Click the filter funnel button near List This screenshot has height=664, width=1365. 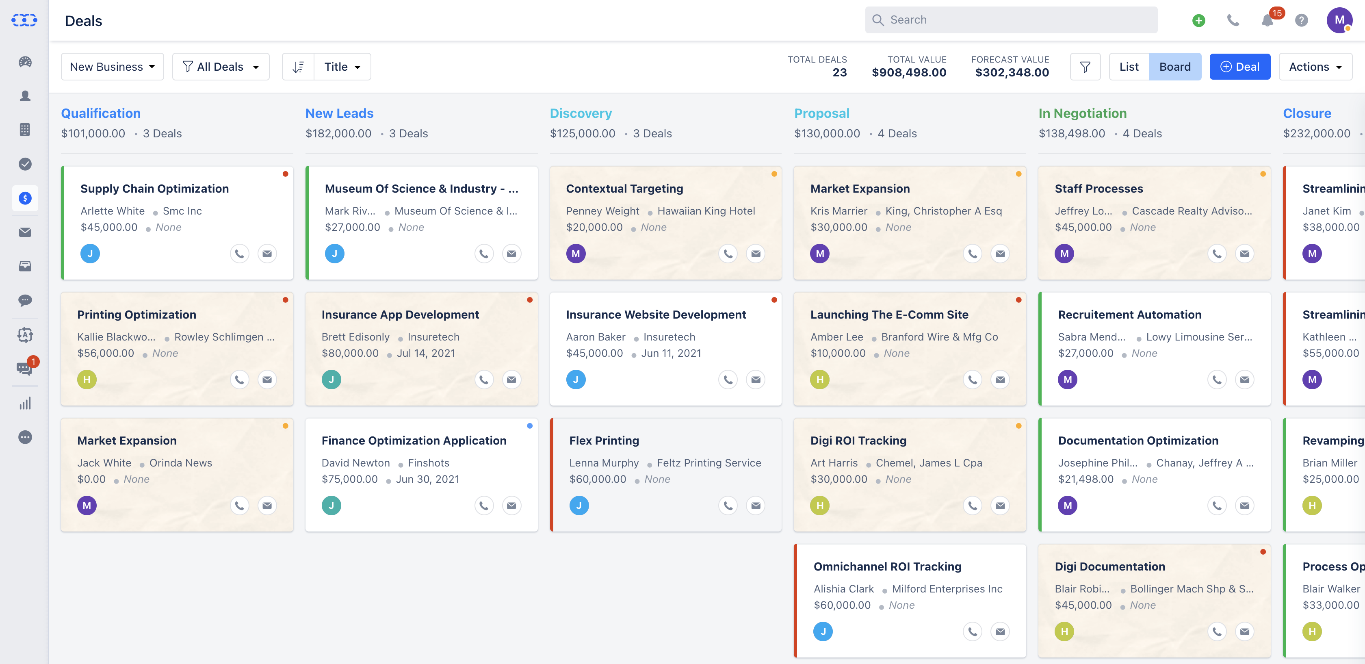[1085, 67]
